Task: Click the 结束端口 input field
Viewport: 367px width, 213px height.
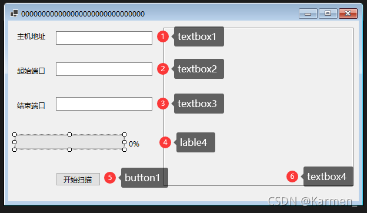Action: coord(104,104)
